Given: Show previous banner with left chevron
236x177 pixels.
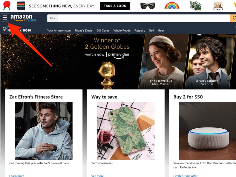Looking at the screenshot, I should pyautogui.click(x=9, y=62).
